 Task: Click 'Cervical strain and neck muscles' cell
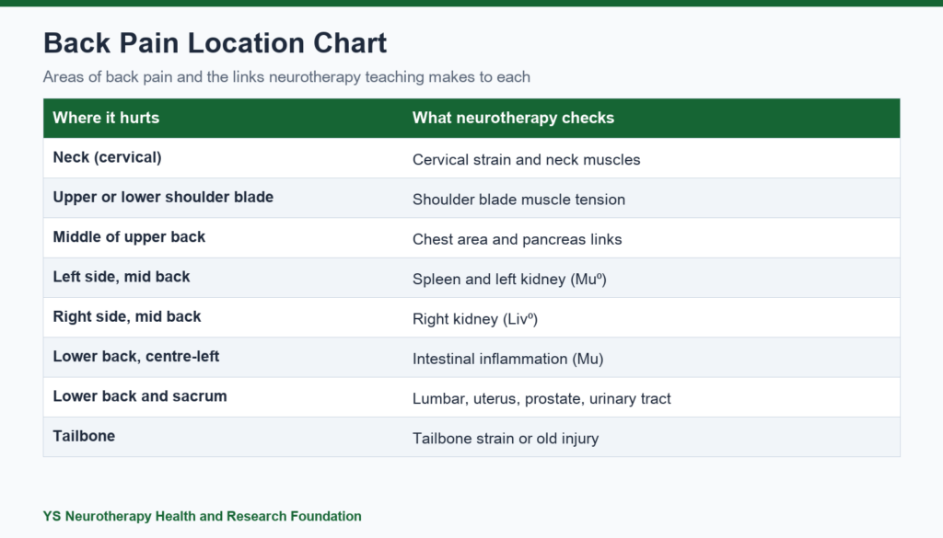click(526, 160)
